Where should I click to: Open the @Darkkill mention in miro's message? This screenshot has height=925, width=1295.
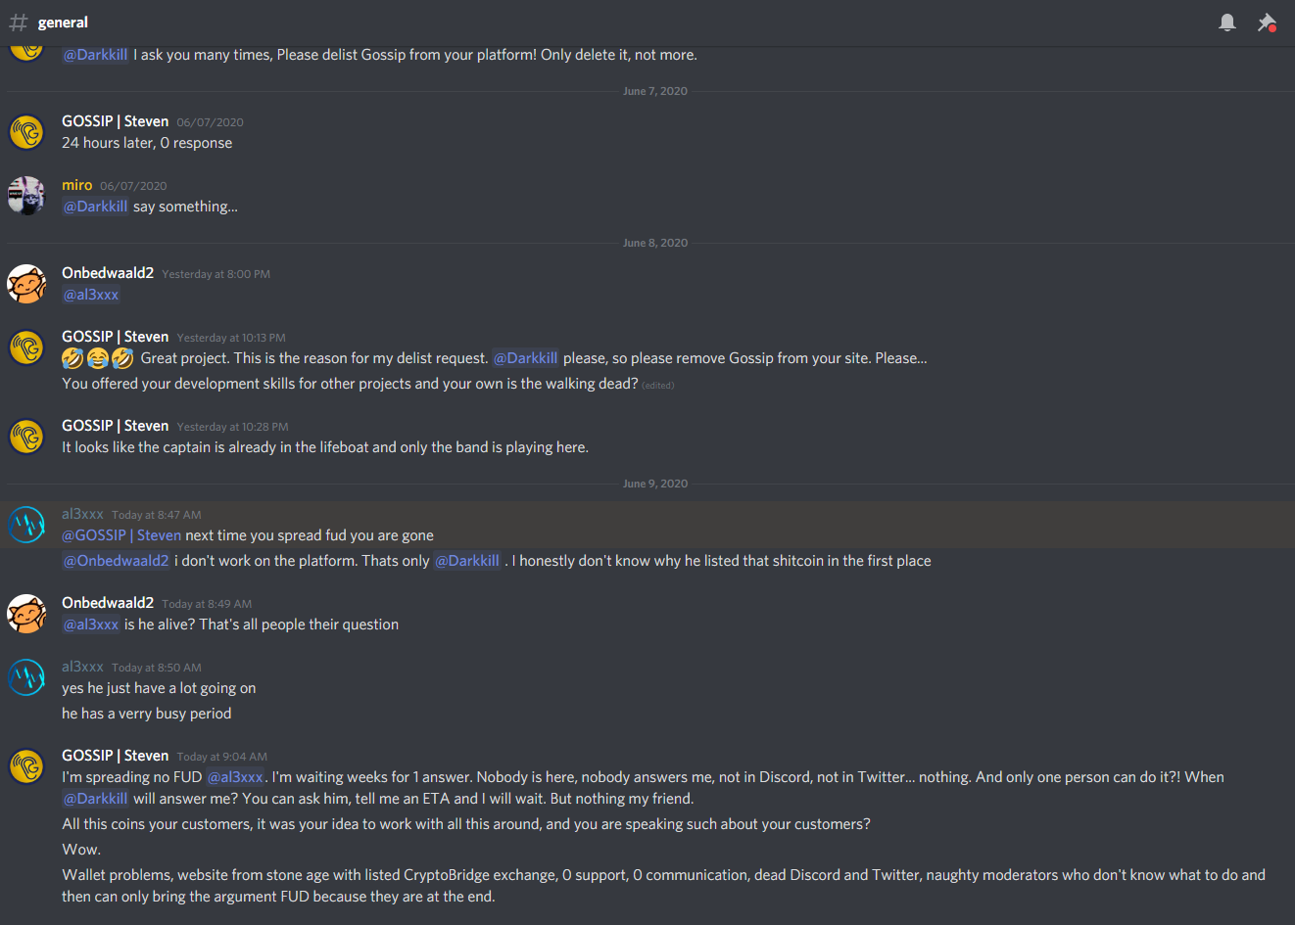coord(96,207)
